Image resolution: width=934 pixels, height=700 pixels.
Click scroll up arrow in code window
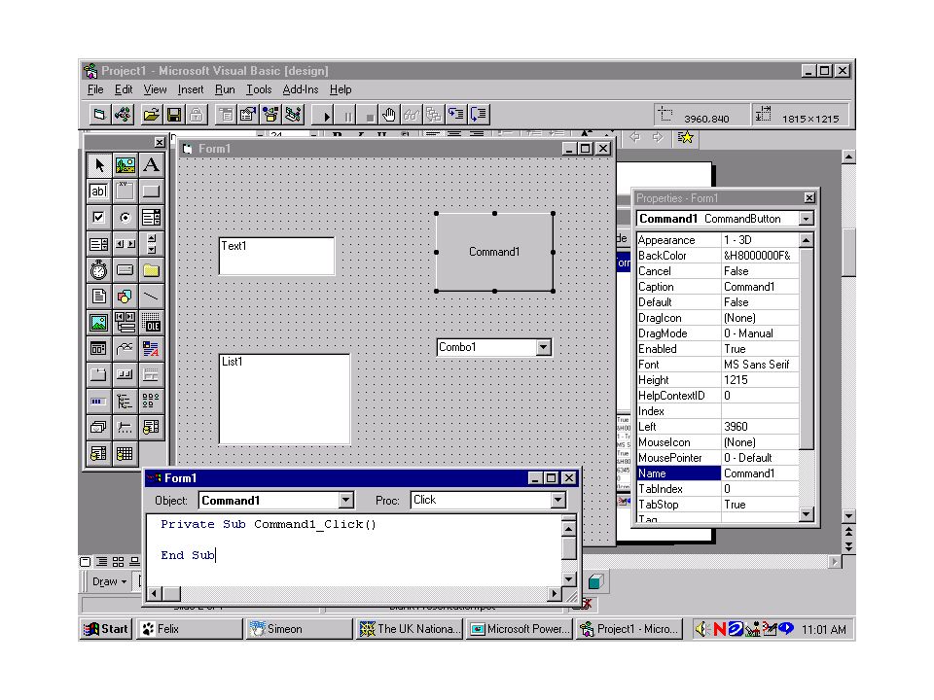[569, 529]
